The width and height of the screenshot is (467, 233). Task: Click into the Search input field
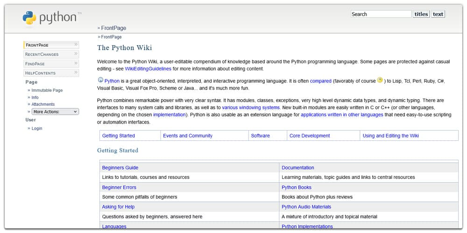pos(381,14)
